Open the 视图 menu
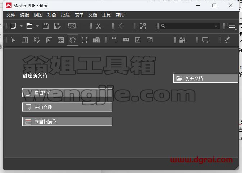 38,15
